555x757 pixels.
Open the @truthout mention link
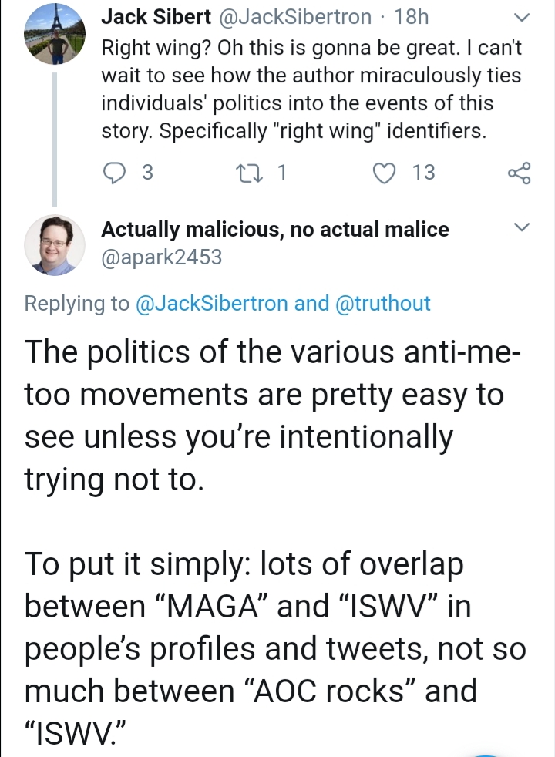pyautogui.click(x=382, y=303)
